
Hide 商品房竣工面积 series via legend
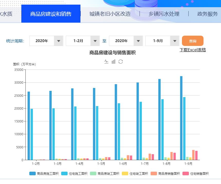click(105, 174)
